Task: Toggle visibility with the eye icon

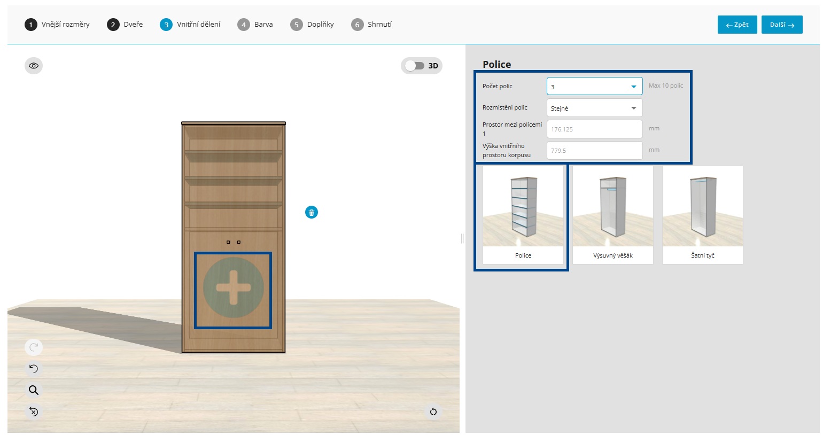Action: 34,66
